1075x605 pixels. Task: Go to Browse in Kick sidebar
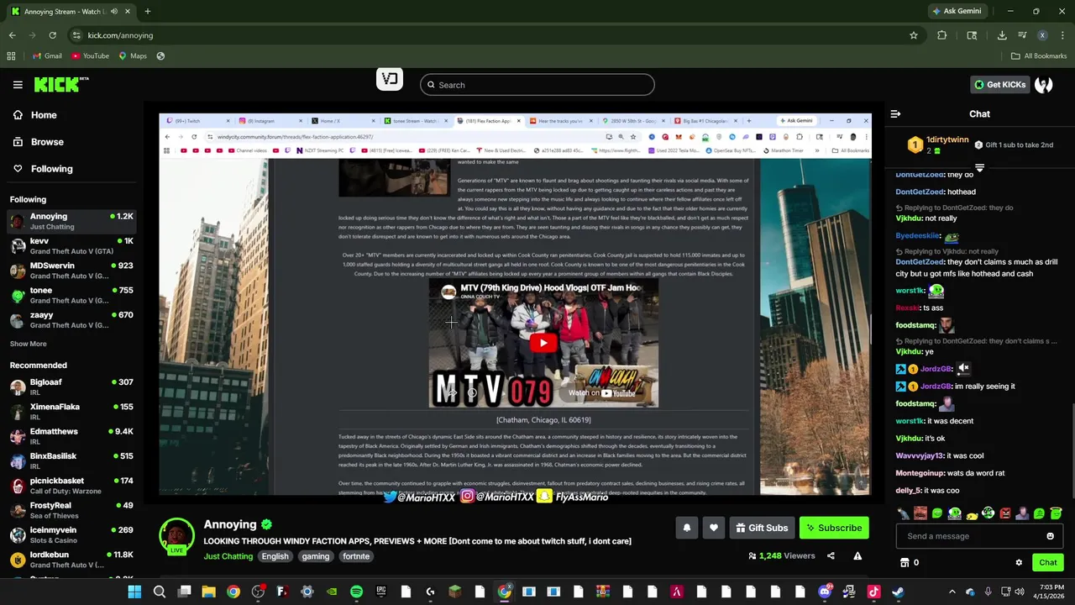pyautogui.click(x=39, y=142)
